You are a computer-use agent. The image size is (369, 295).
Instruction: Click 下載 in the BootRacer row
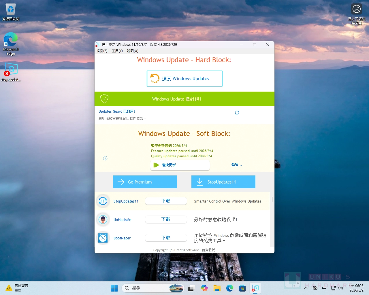coord(166,238)
